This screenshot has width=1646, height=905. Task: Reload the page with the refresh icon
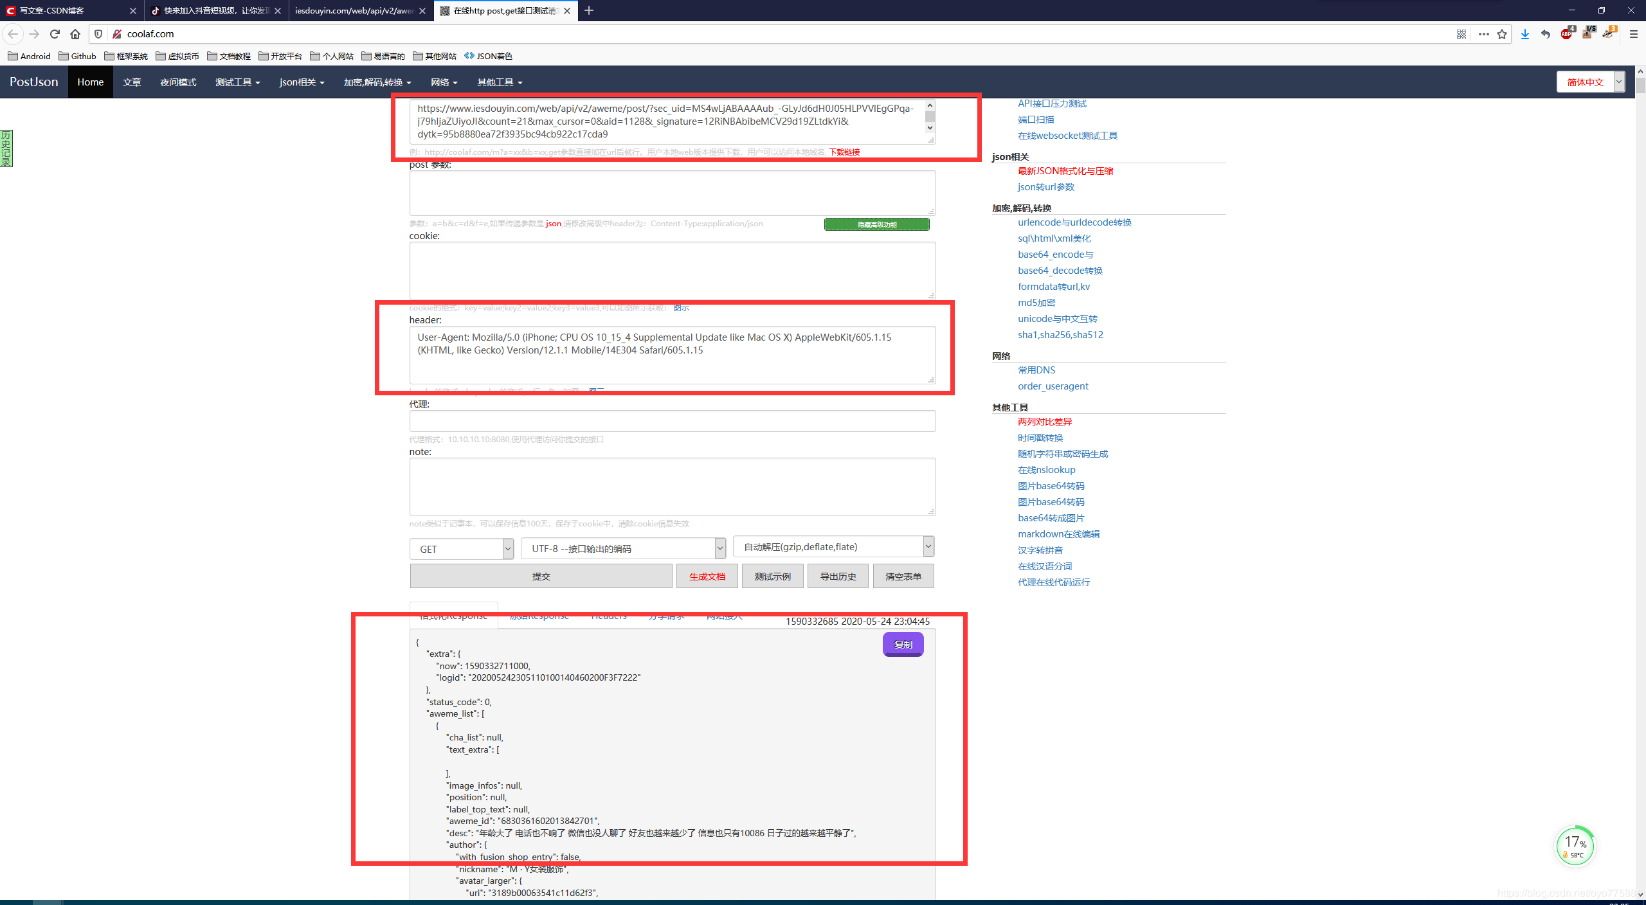(55, 34)
